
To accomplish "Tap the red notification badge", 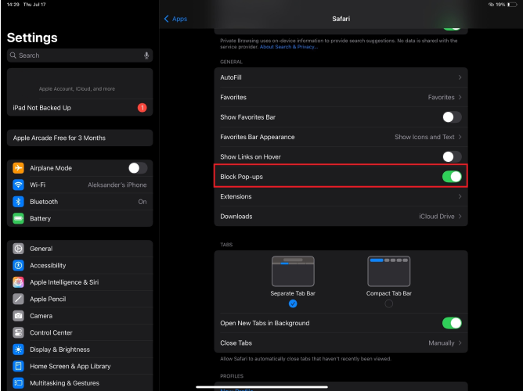I will click(x=142, y=108).
